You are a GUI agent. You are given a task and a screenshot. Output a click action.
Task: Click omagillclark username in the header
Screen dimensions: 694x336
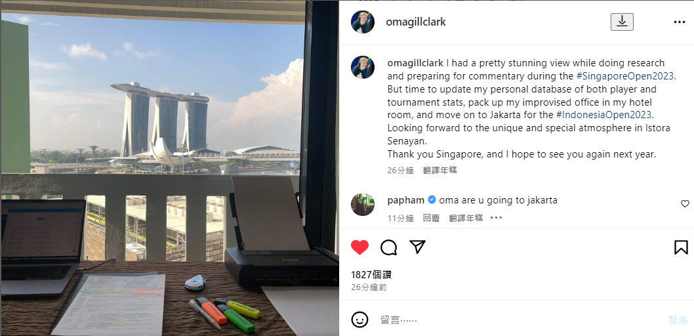pyautogui.click(x=416, y=22)
